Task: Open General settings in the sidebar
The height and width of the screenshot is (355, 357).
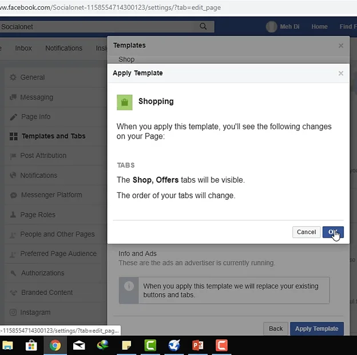Action: pos(32,77)
